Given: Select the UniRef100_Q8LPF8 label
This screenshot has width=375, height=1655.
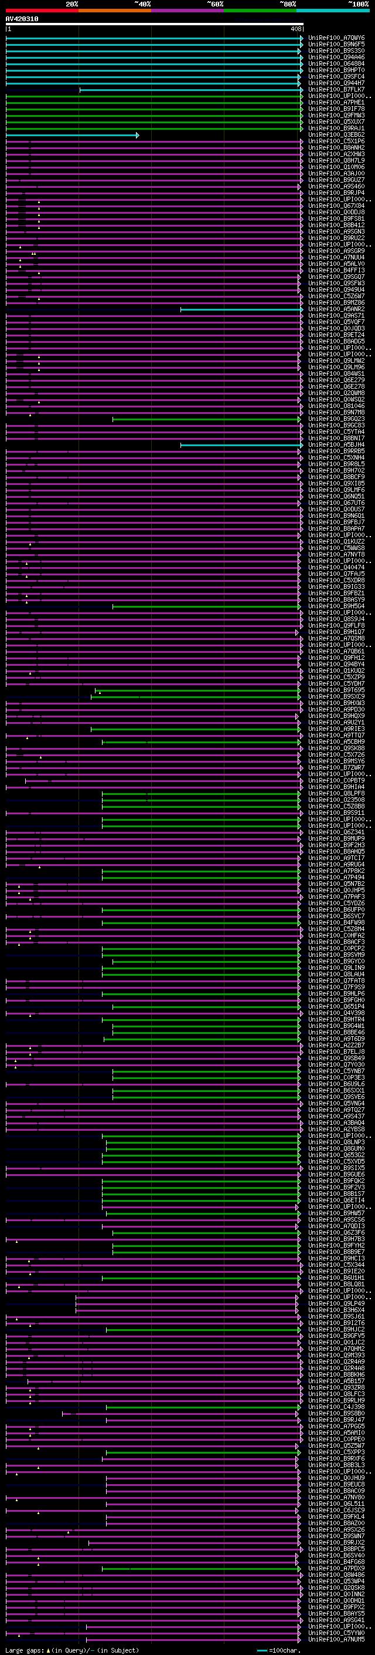Looking at the screenshot, I should pyautogui.click(x=336, y=794).
